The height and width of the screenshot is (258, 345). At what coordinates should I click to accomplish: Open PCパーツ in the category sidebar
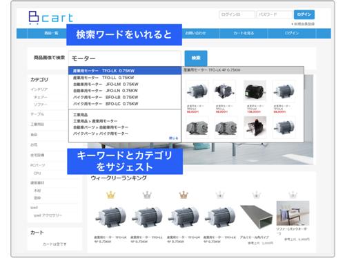click(x=38, y=165)
